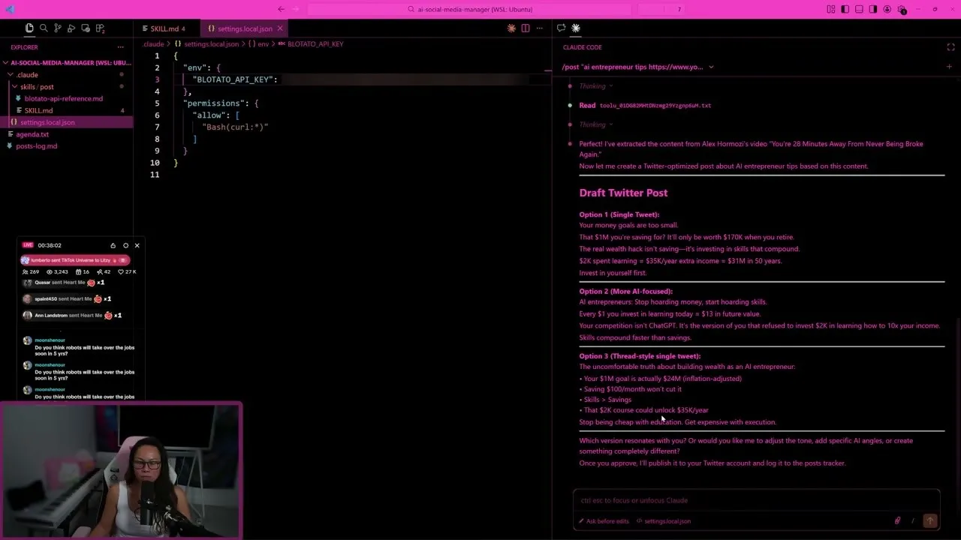Click the webcam video thumbnail

tap(121, 471)
